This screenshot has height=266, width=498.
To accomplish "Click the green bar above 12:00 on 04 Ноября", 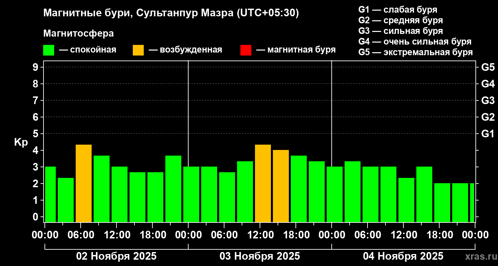I will pos(406,200).
